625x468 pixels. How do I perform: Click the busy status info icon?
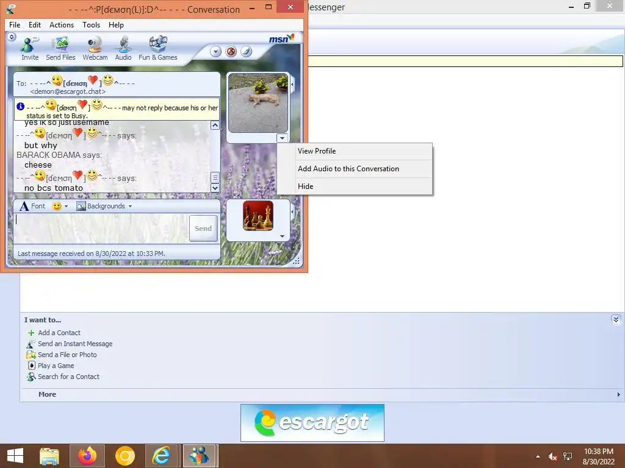[x=20, y=106]
